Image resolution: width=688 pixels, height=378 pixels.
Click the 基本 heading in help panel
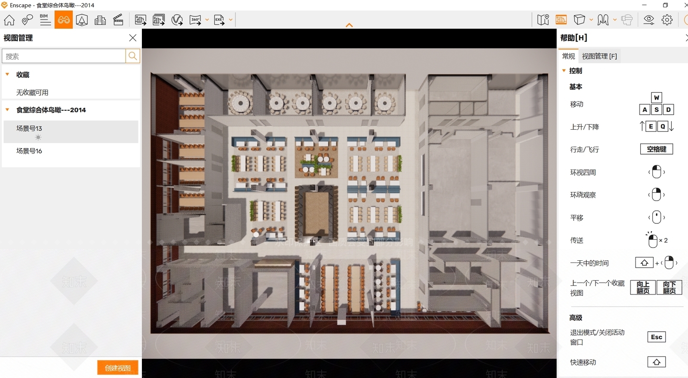[576, 87]
